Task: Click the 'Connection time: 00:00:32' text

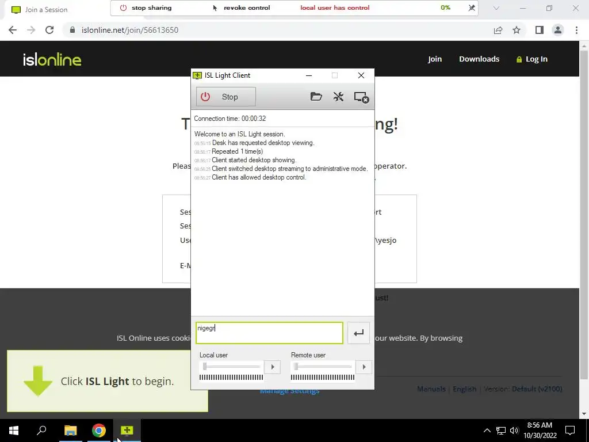Action: point(230,119)
